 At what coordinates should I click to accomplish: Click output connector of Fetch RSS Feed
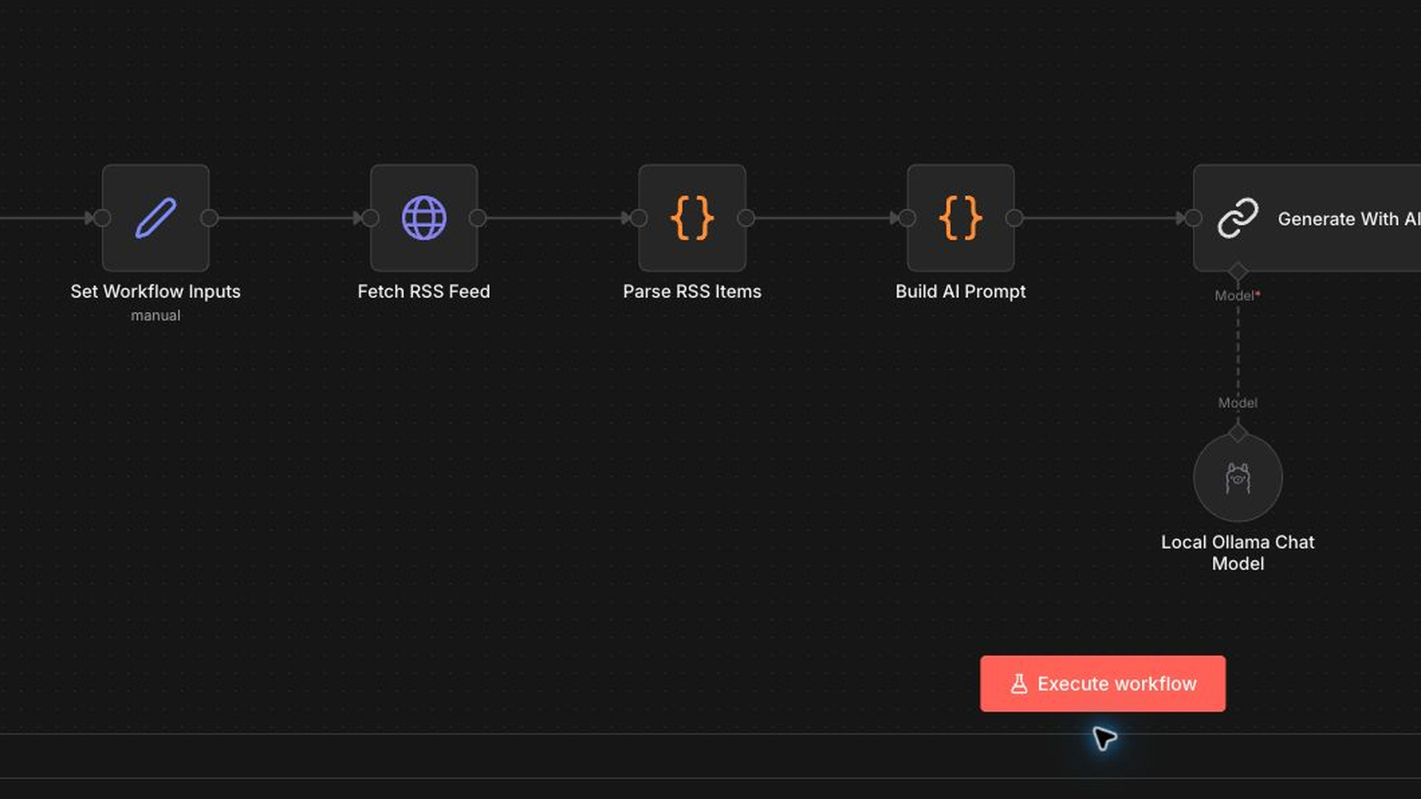[x=478, y=218]
